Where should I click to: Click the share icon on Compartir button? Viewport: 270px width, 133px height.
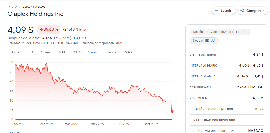[x=242, y=11]
